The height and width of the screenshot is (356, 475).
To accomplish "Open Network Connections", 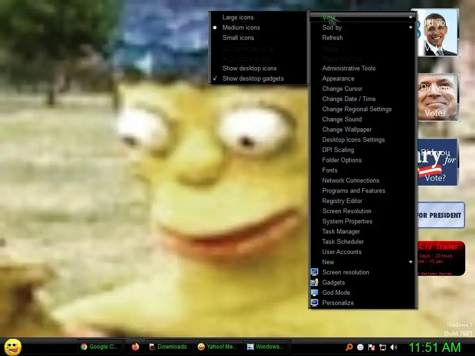I will click(x=362, y=180).
